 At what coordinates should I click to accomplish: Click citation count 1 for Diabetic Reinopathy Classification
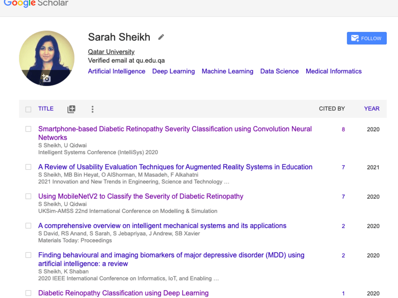(x=343, y=294)
